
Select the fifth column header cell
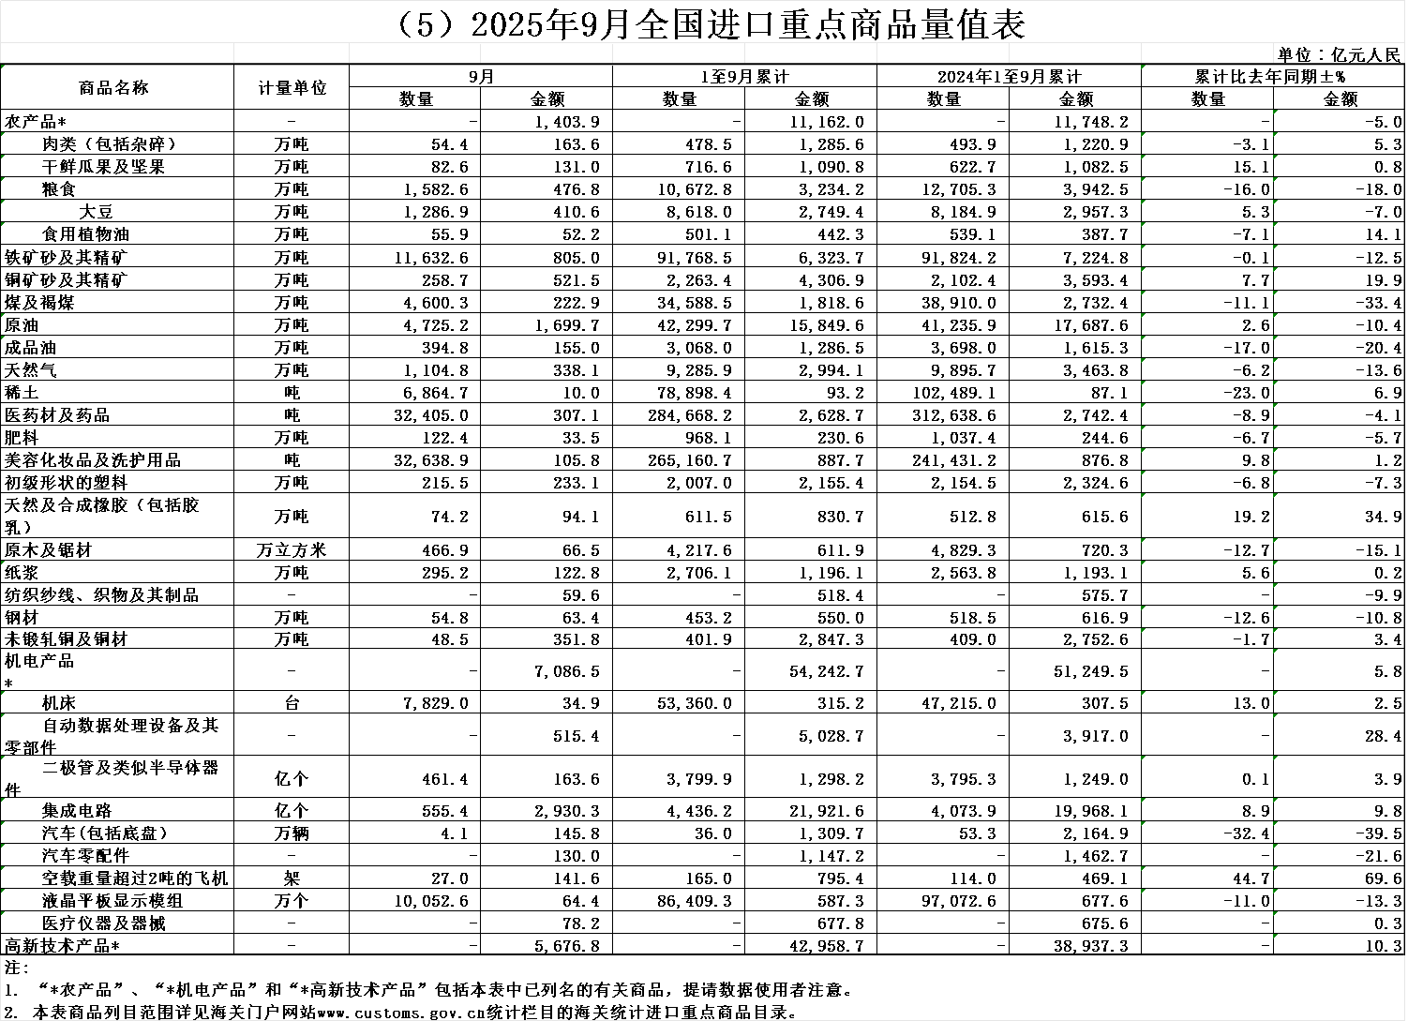679,53
